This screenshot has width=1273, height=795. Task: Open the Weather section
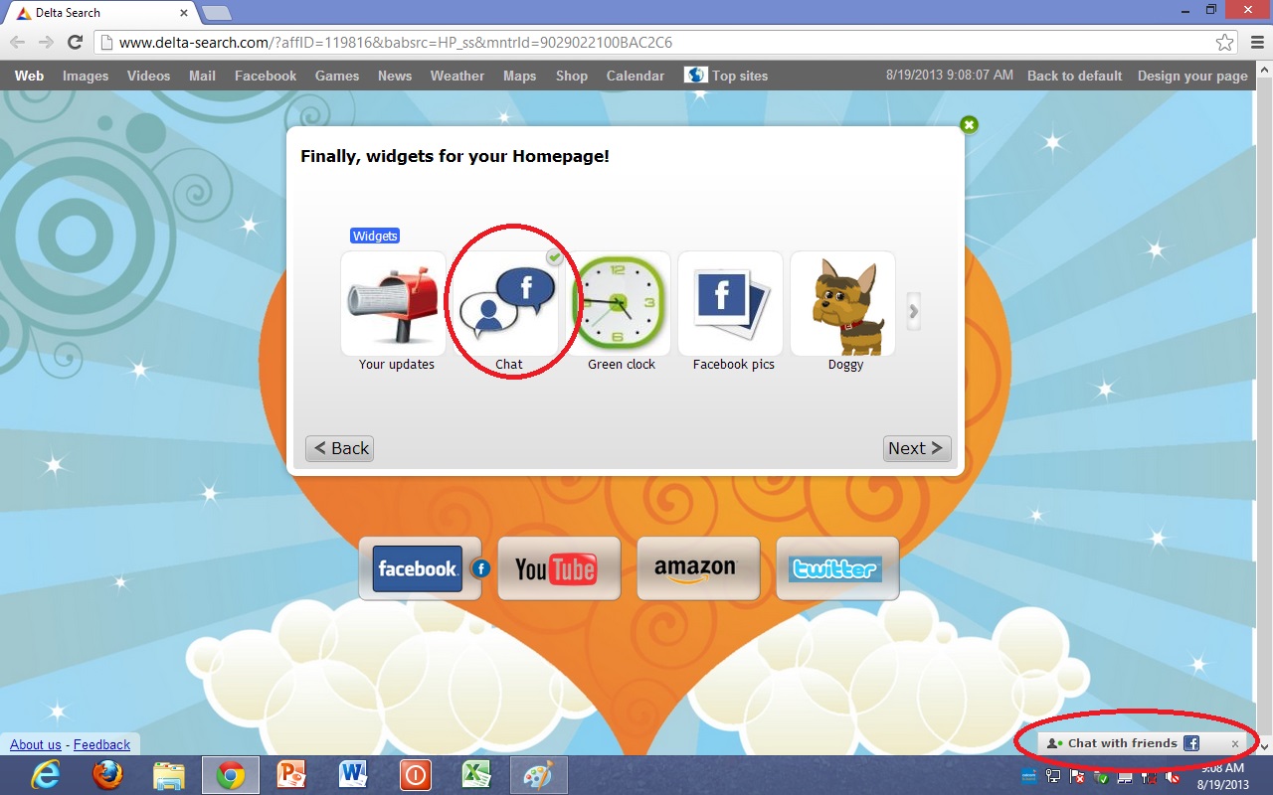pyautogui.click(x=457, y=76)
